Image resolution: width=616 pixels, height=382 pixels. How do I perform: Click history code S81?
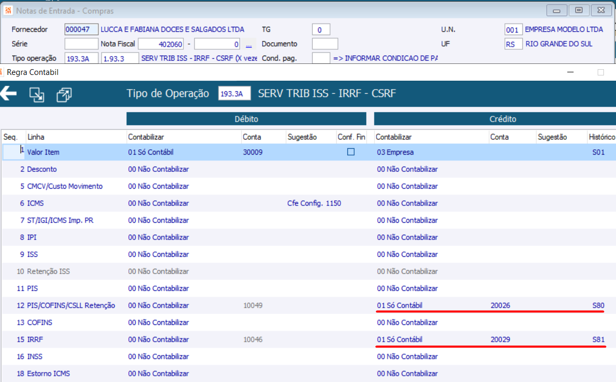point(598,339)
